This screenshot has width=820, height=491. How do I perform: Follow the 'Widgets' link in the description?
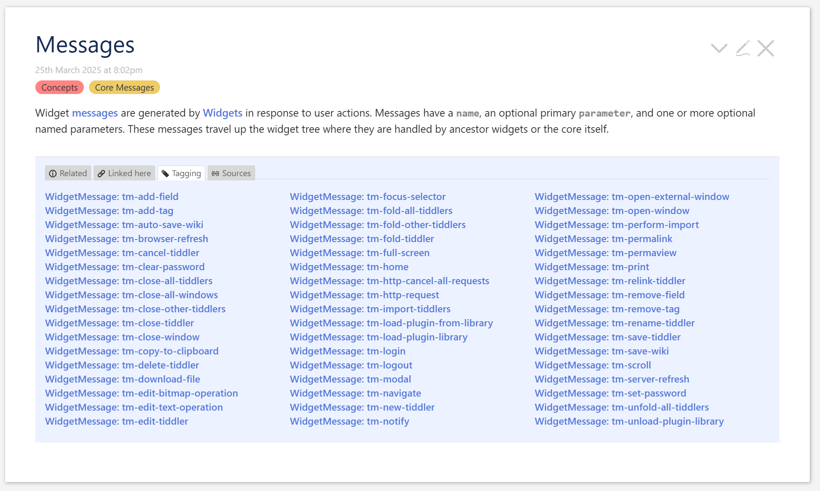coord(223,113)
